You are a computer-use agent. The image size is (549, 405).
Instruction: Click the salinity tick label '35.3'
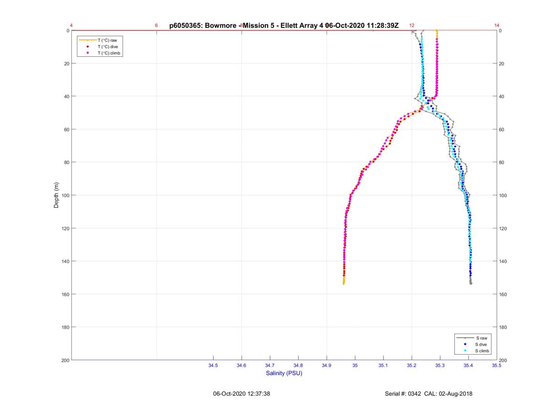440,366
